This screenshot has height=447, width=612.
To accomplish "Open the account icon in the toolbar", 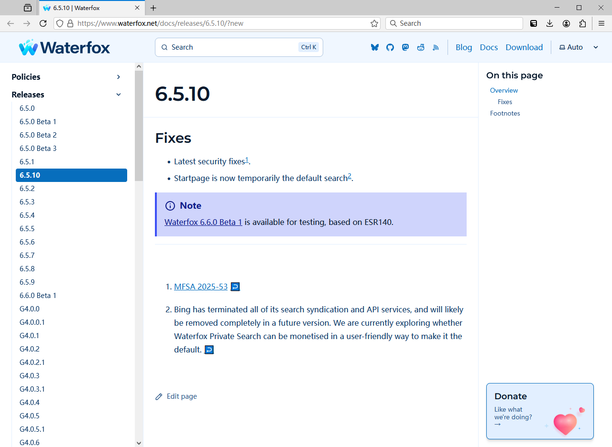I will (566, 23).
